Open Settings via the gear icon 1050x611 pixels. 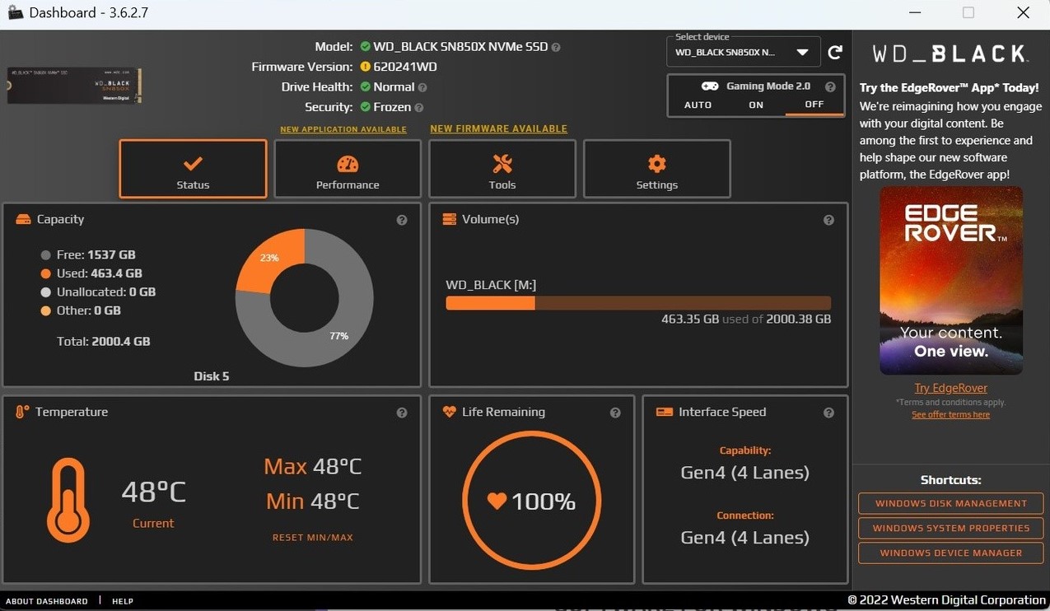656,163
